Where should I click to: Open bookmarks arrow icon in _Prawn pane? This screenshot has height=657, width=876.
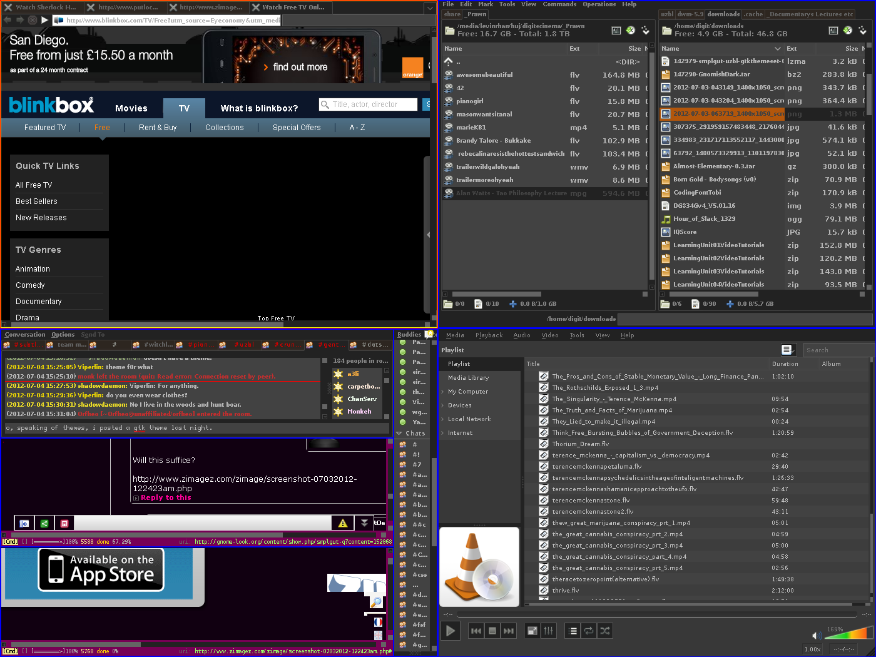[x=645, y=30]
